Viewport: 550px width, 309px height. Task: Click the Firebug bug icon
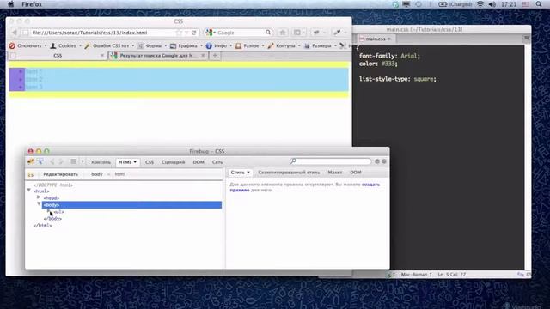pos(31,161)
